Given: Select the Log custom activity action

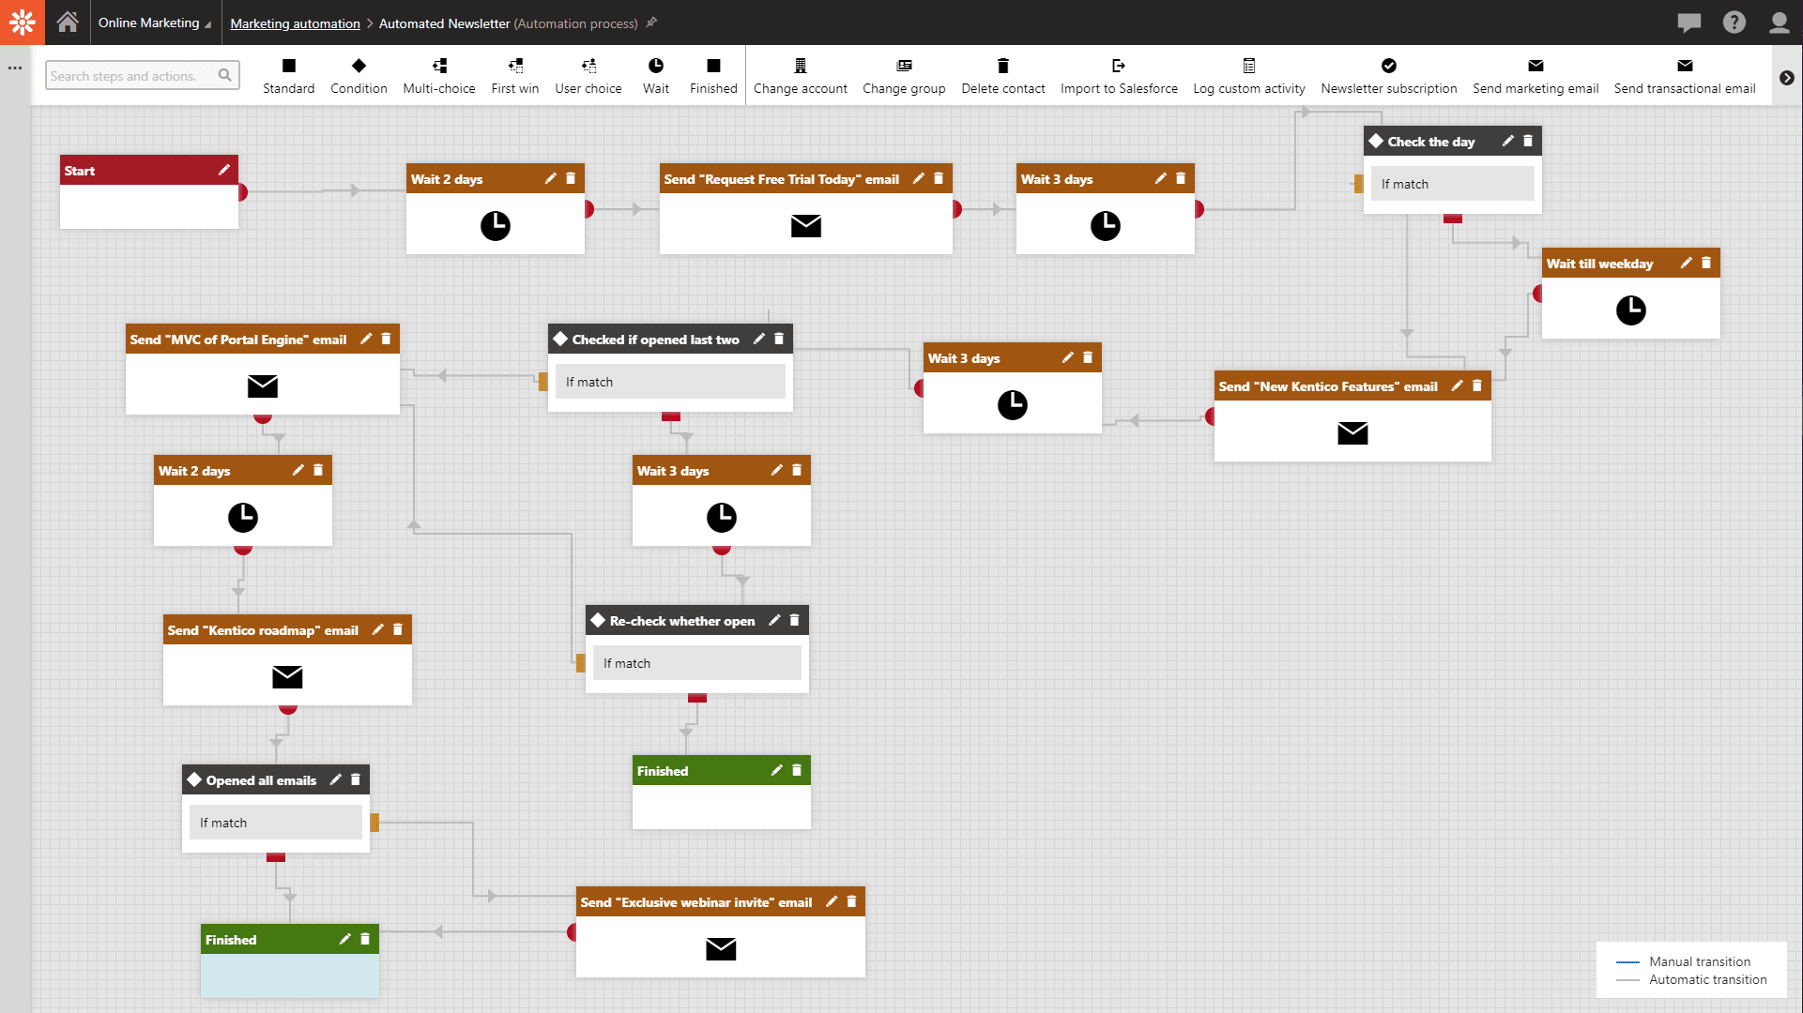Looking at the screenshot, I should [1249, 76].
